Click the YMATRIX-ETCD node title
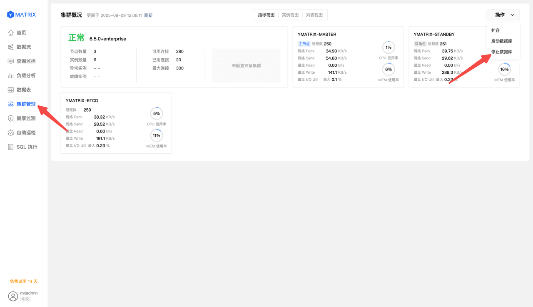This screenshot has height=307, width=533. click(x=82, y=101)
